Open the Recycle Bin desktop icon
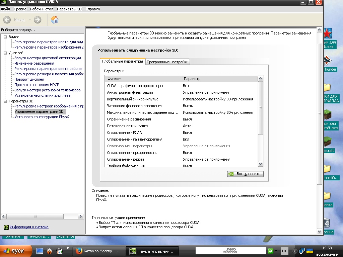 (327, 223)
